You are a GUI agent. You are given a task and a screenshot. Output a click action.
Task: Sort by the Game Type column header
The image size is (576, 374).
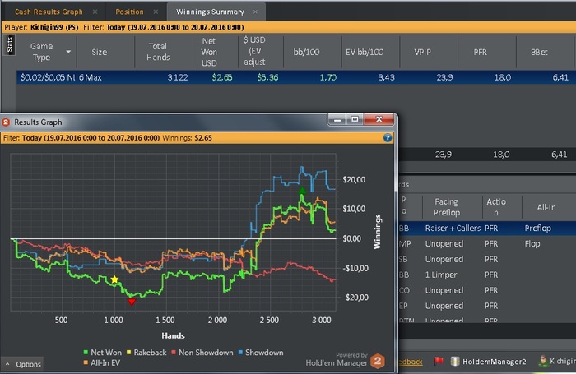pyautogui.click(x=41, y=52)
